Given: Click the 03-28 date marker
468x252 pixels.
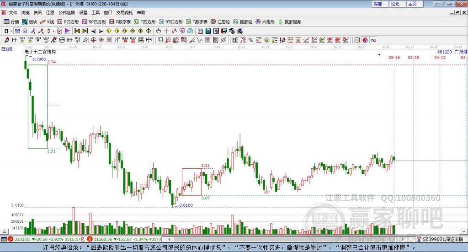Looking at the screenshot, I should pyautogui.click(x=413, y=57).
